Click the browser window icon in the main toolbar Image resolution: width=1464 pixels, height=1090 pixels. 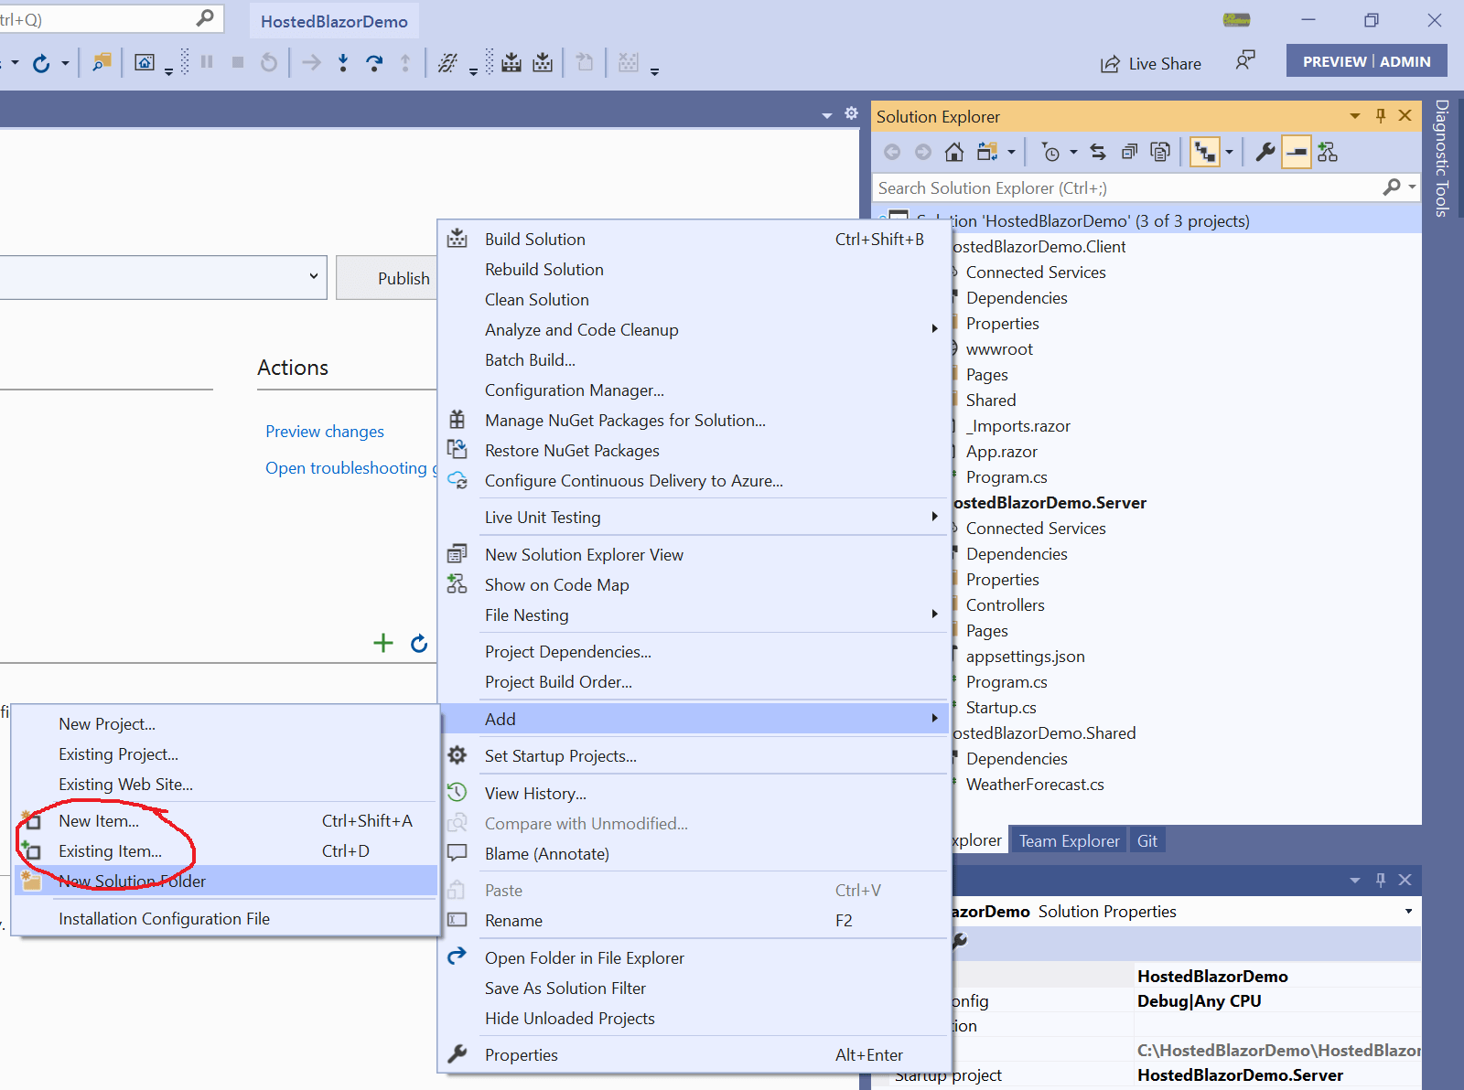tap(145, 62)
